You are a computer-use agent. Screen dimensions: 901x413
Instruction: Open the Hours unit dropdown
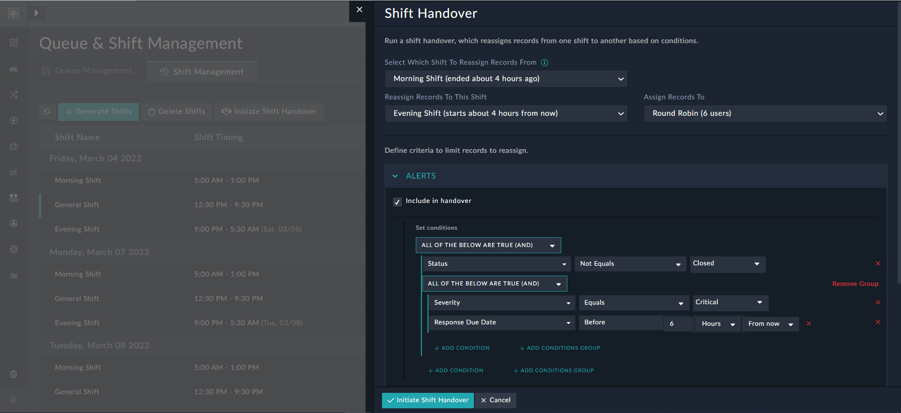click(718, 324)
